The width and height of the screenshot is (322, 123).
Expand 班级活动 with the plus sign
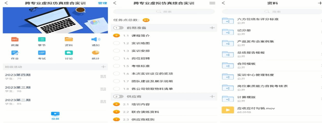coord(103,67)
